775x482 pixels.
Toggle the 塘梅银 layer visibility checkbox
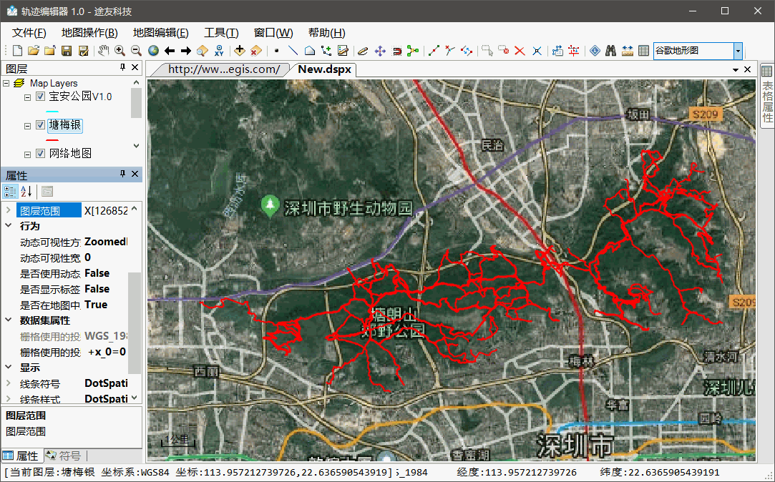41,125
